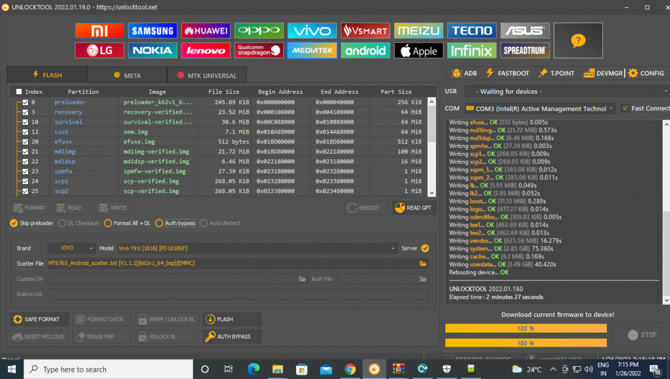The height and width of the screenshot is (379, 670).
Task: Select the Lenovo brand icon
Action: click(205, 51)
